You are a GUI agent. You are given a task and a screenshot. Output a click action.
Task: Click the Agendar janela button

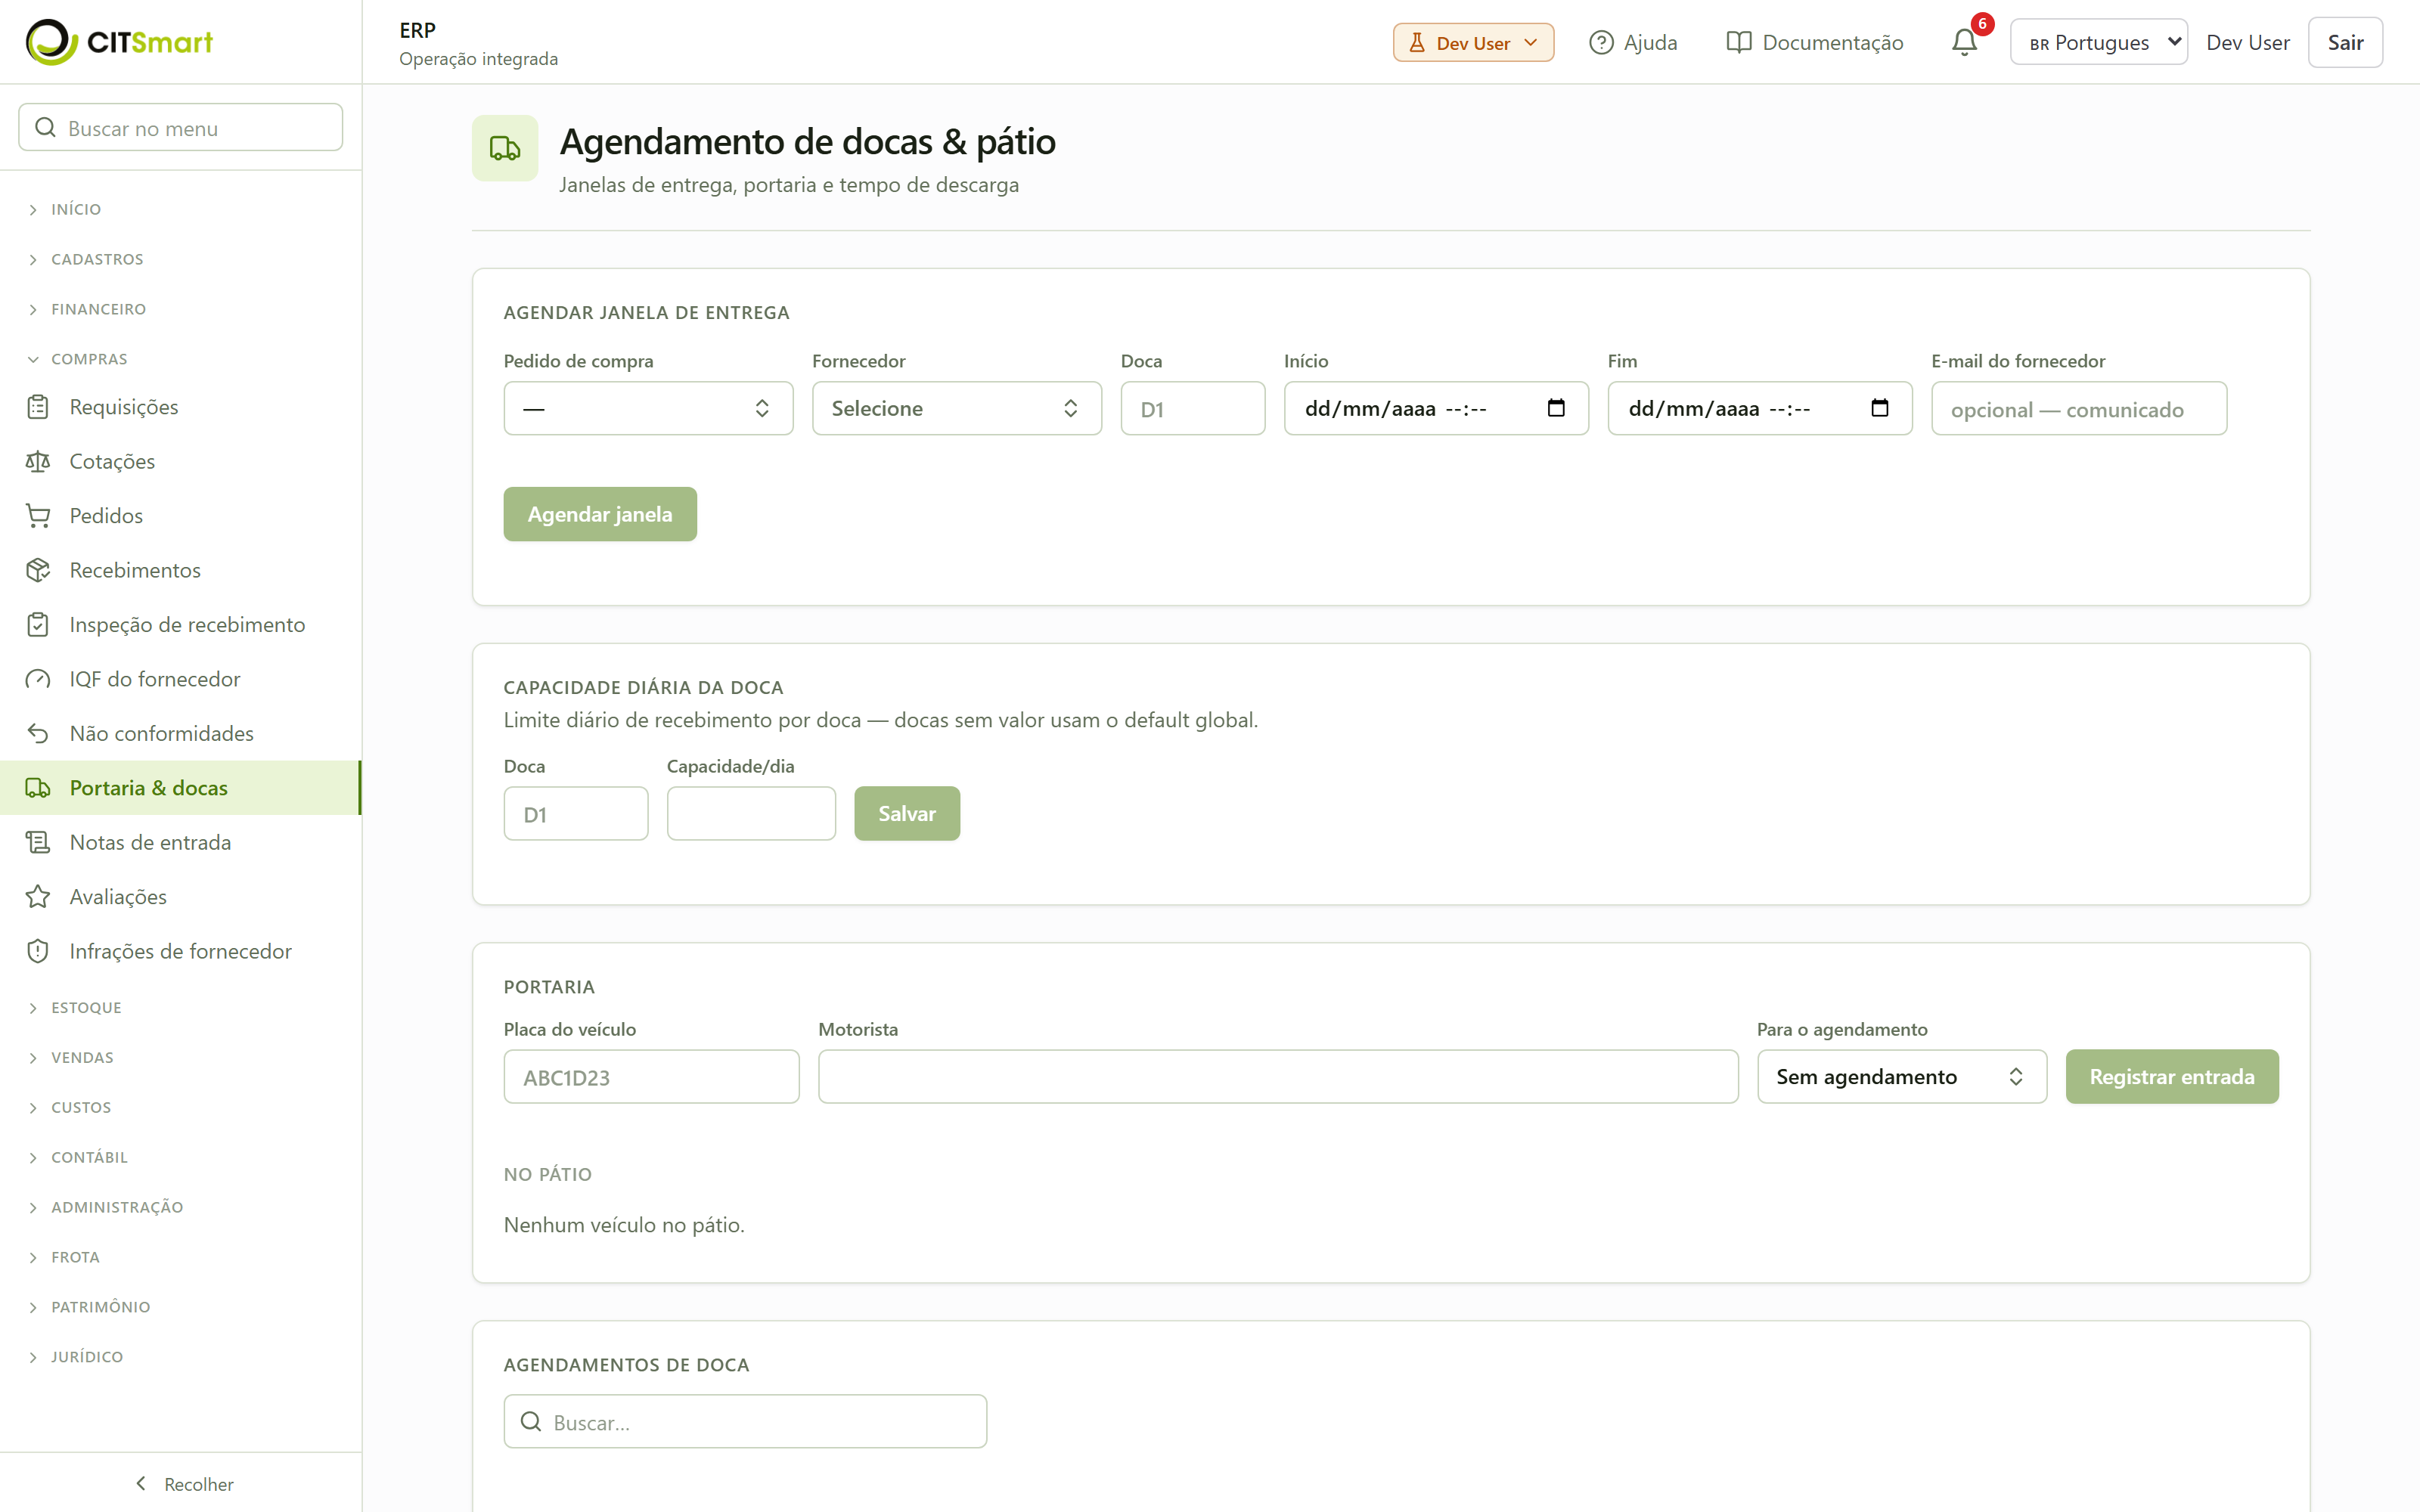click(600, 514)
